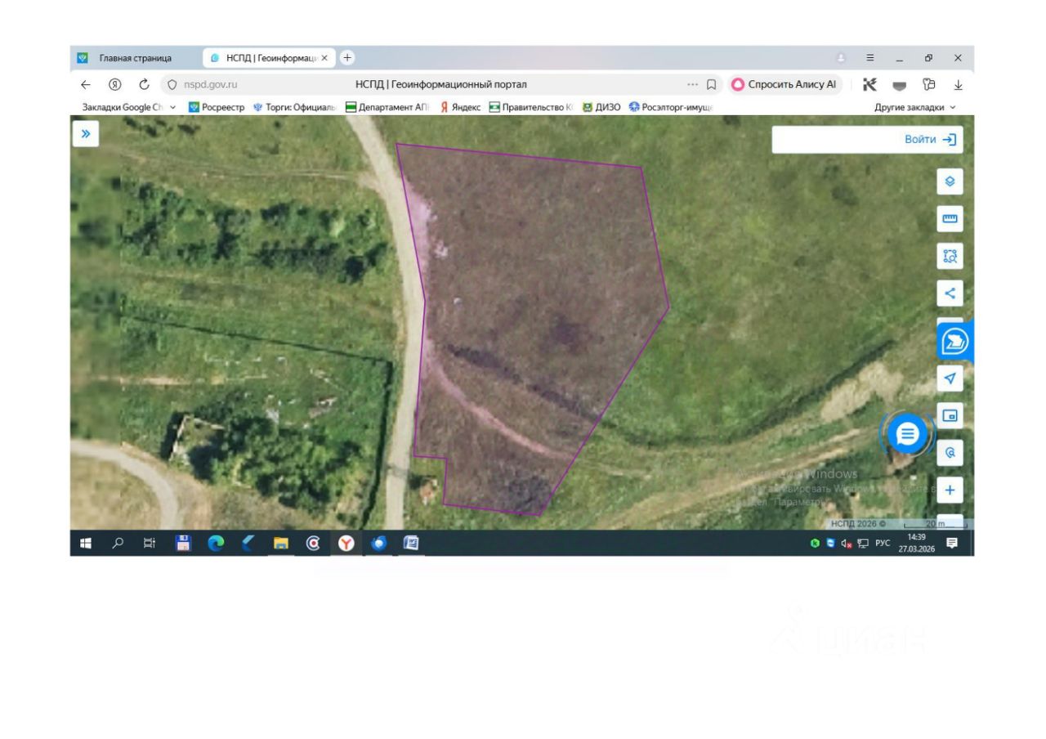This screenshot has height=739, width=1046.
Task: Expand the left sidebar with double chevron
Action: pyautogui.click(x=86, y=135)
